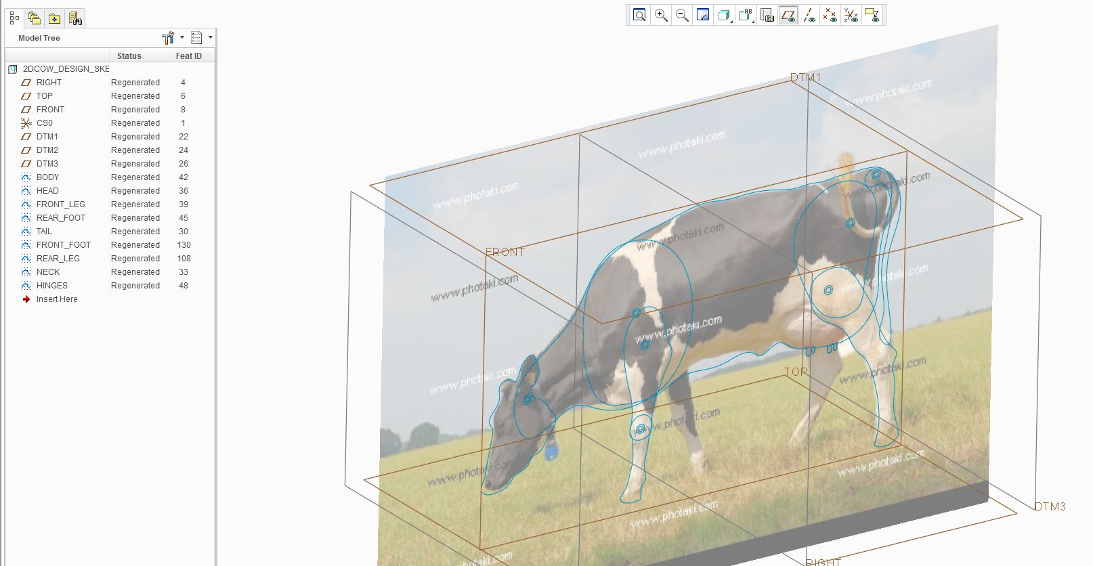Screen dimensions: 1093x566
Task: Select the REAR_LEG sketch feature
Action: [58, 259]
